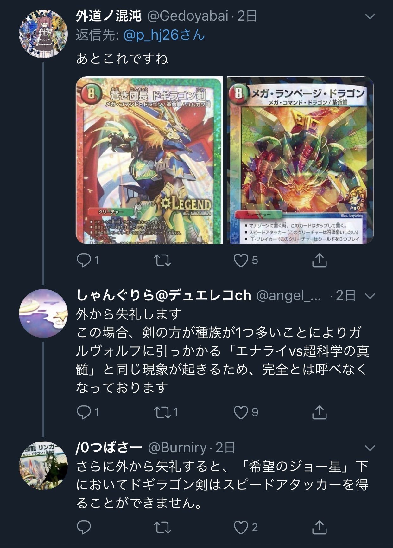Share the しゃんぐりら tweet
Viewport: 393px width, 548px height.
point(319,412)
